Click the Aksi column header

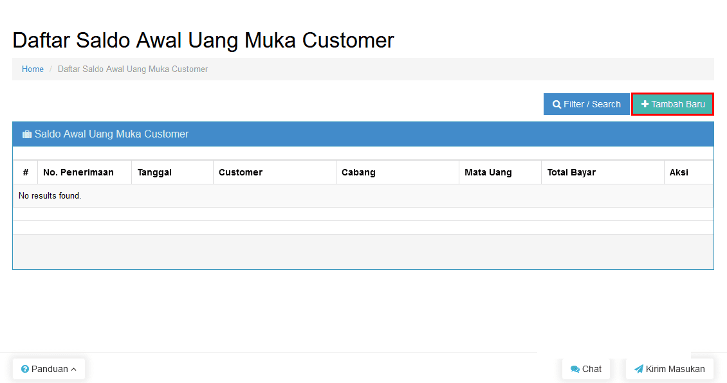pyautogui.click(x=679, y=172)
